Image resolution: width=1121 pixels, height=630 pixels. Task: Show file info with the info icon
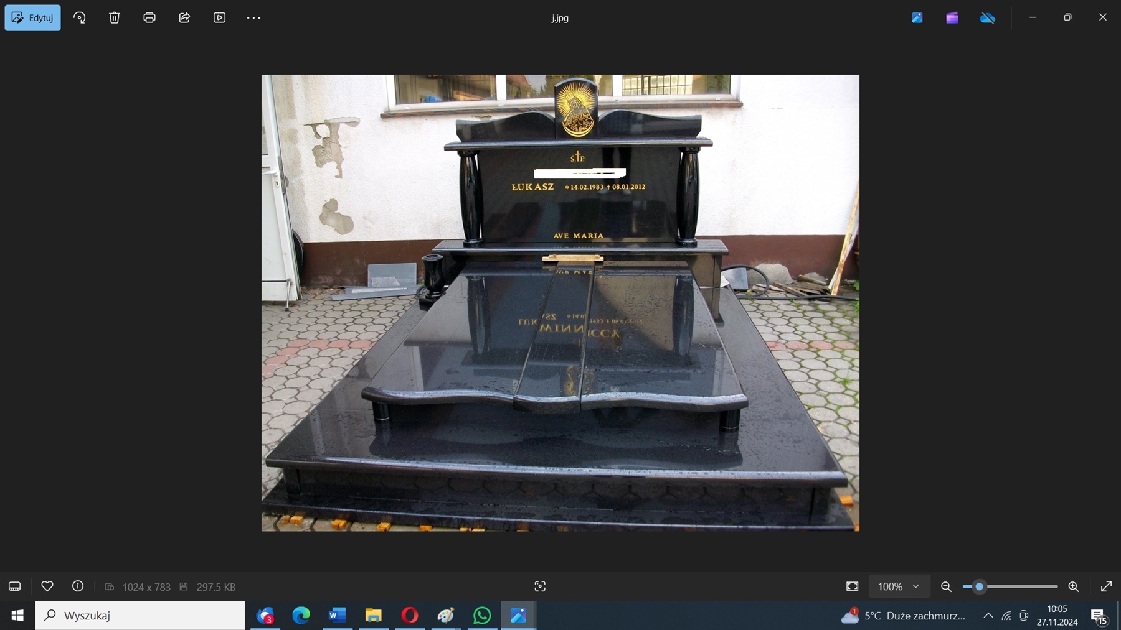pos(78,586)
